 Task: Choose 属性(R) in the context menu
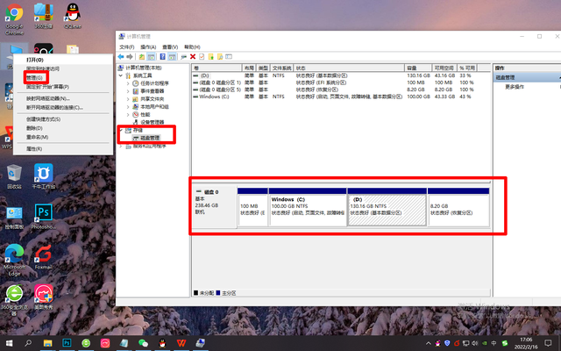click(34, 148)
